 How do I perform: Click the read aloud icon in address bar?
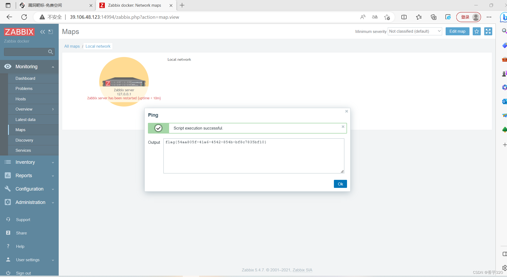pos(363,17)
